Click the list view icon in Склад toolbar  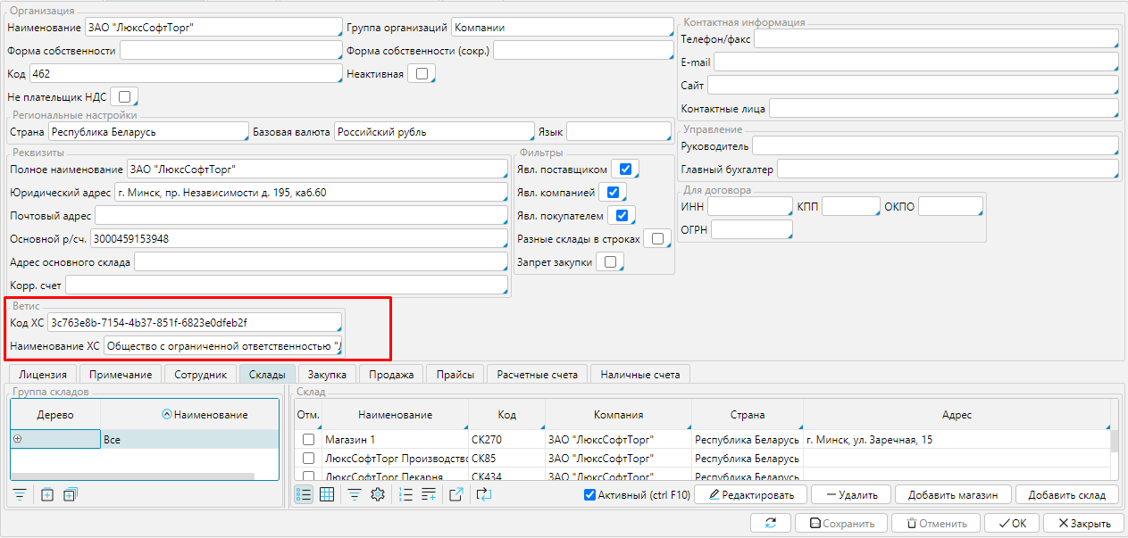304,494
